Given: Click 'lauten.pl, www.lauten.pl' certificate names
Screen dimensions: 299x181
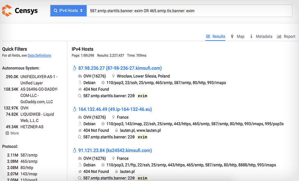Looking at the screenshot, I should [x=140, y=131].
